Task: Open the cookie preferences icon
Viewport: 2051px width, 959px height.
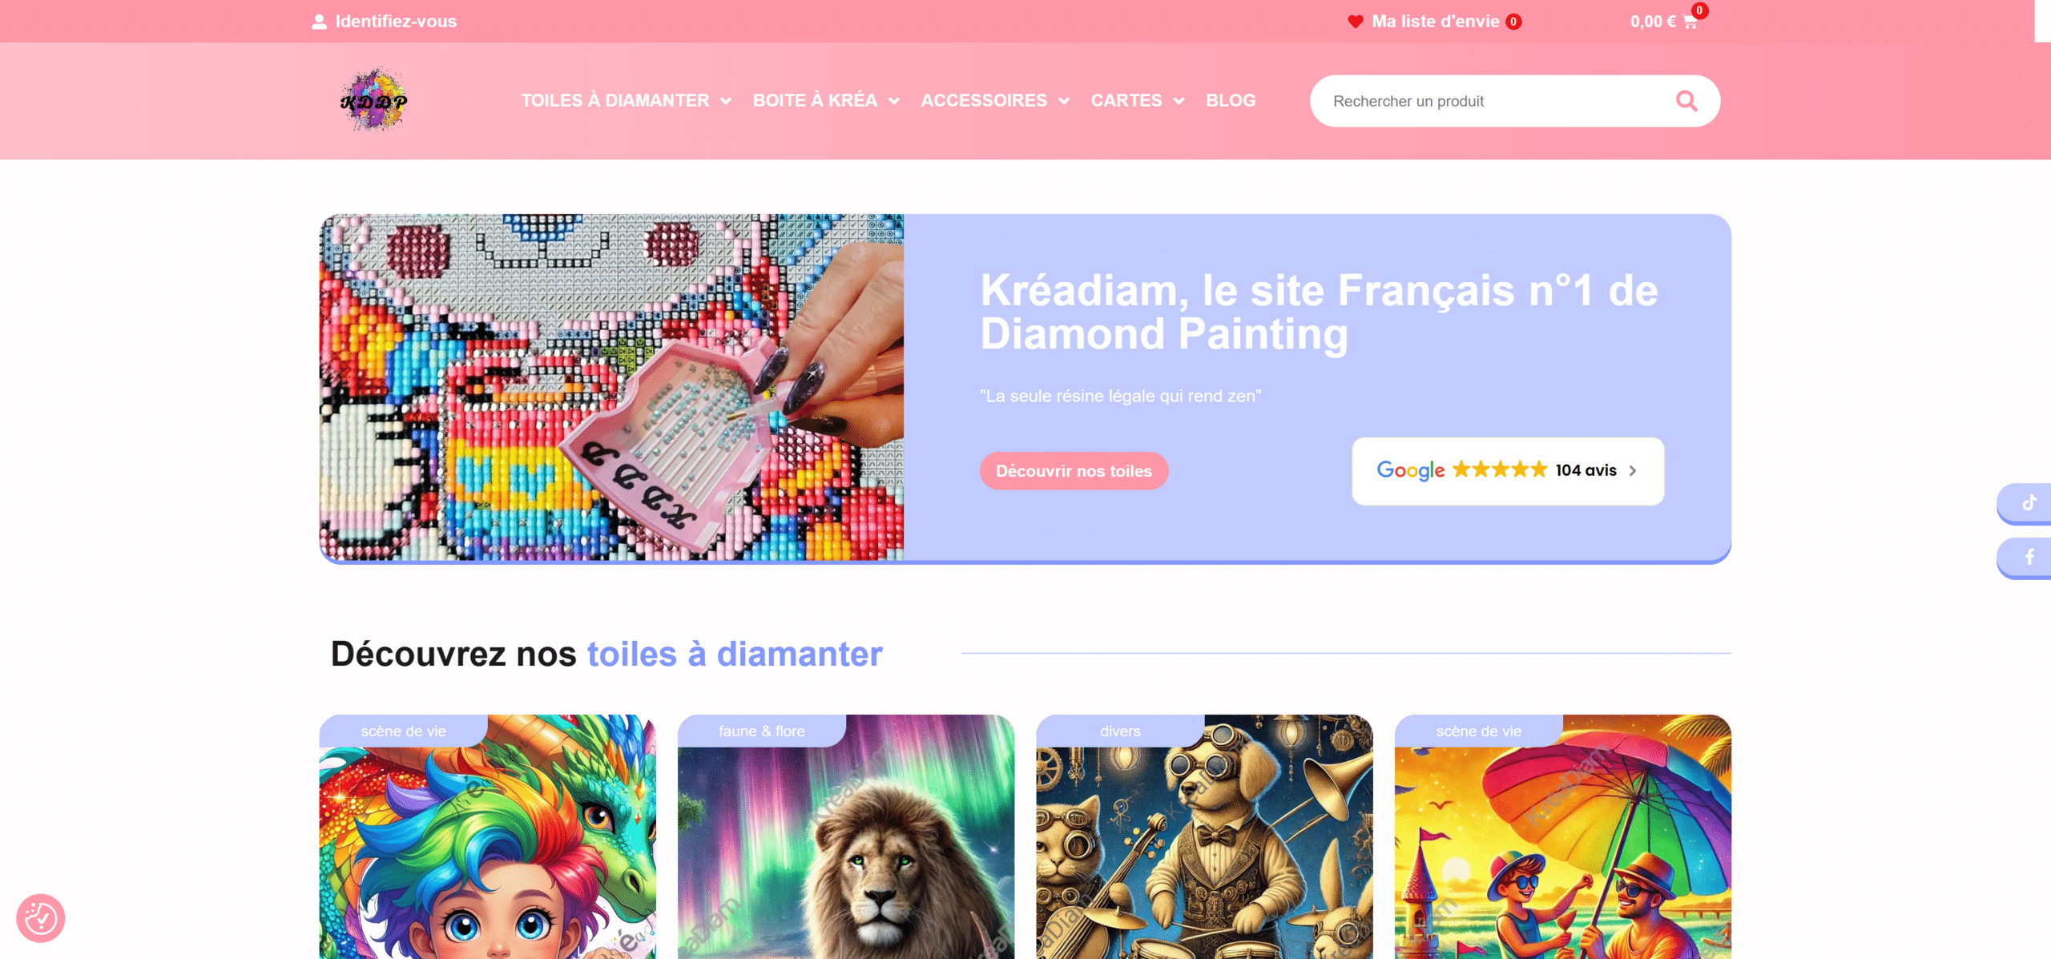Action: (41, 918)
